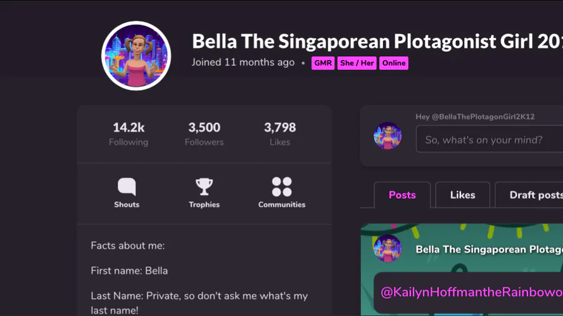Click the small avatar beside post box
The image size is (563, 316).
coord(387,136)
